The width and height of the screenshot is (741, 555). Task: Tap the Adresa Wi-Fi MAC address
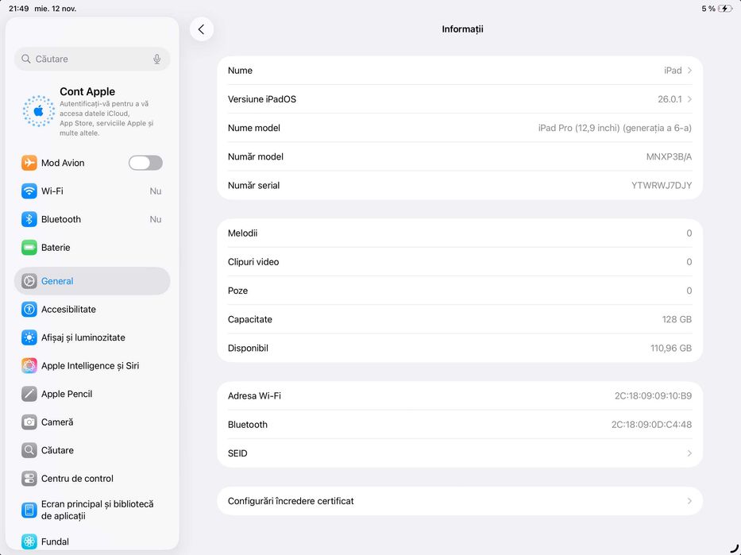click(653, 396)
